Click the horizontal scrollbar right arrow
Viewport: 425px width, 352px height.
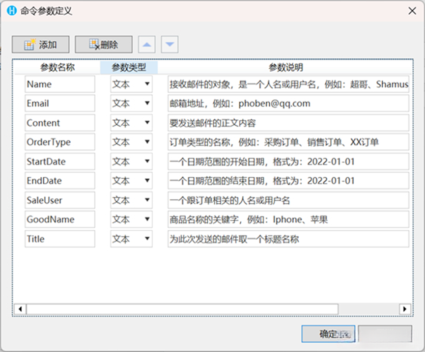click(x=405, y=309)
